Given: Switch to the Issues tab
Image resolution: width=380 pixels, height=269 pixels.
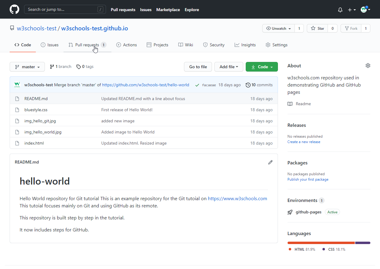Looking at the screenshot, I should coord(50,45).
